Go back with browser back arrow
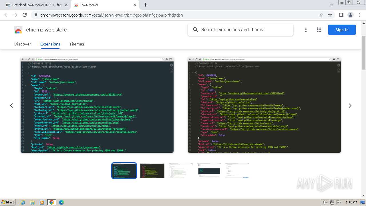This screenshot has width=366, height=206. point(6,15)
